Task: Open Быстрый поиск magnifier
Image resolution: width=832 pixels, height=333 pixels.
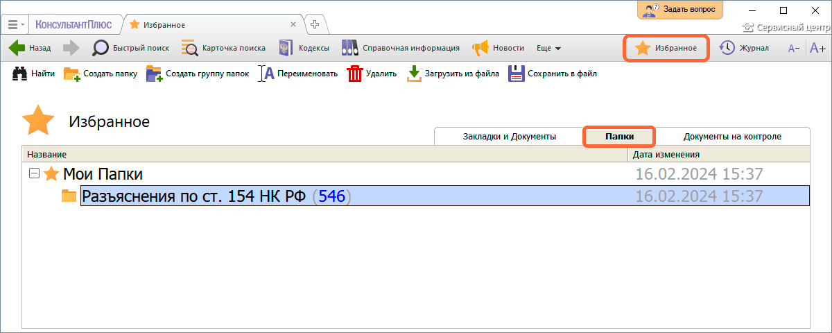Action: pyautogui.click(x=130, y=48)
